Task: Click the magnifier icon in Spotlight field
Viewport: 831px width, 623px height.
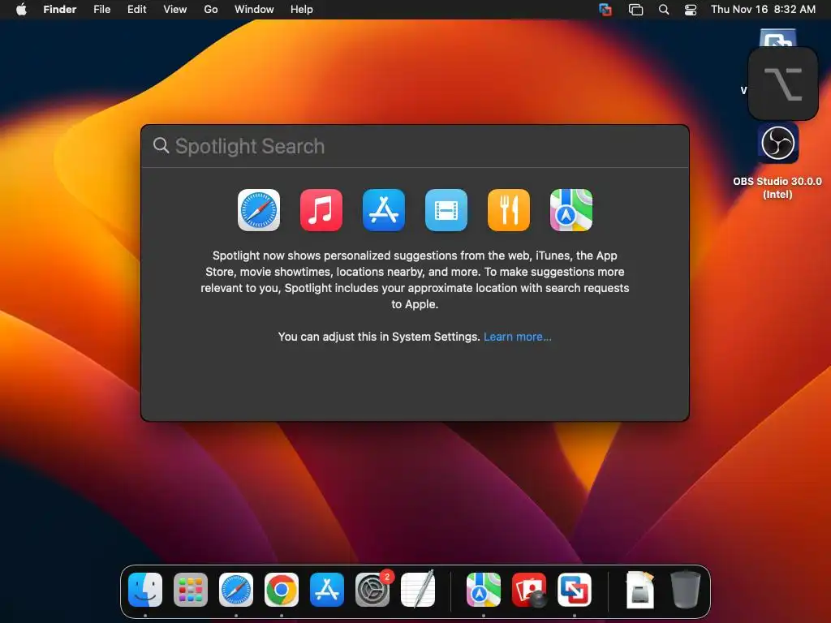Action: tap(161, 145)
